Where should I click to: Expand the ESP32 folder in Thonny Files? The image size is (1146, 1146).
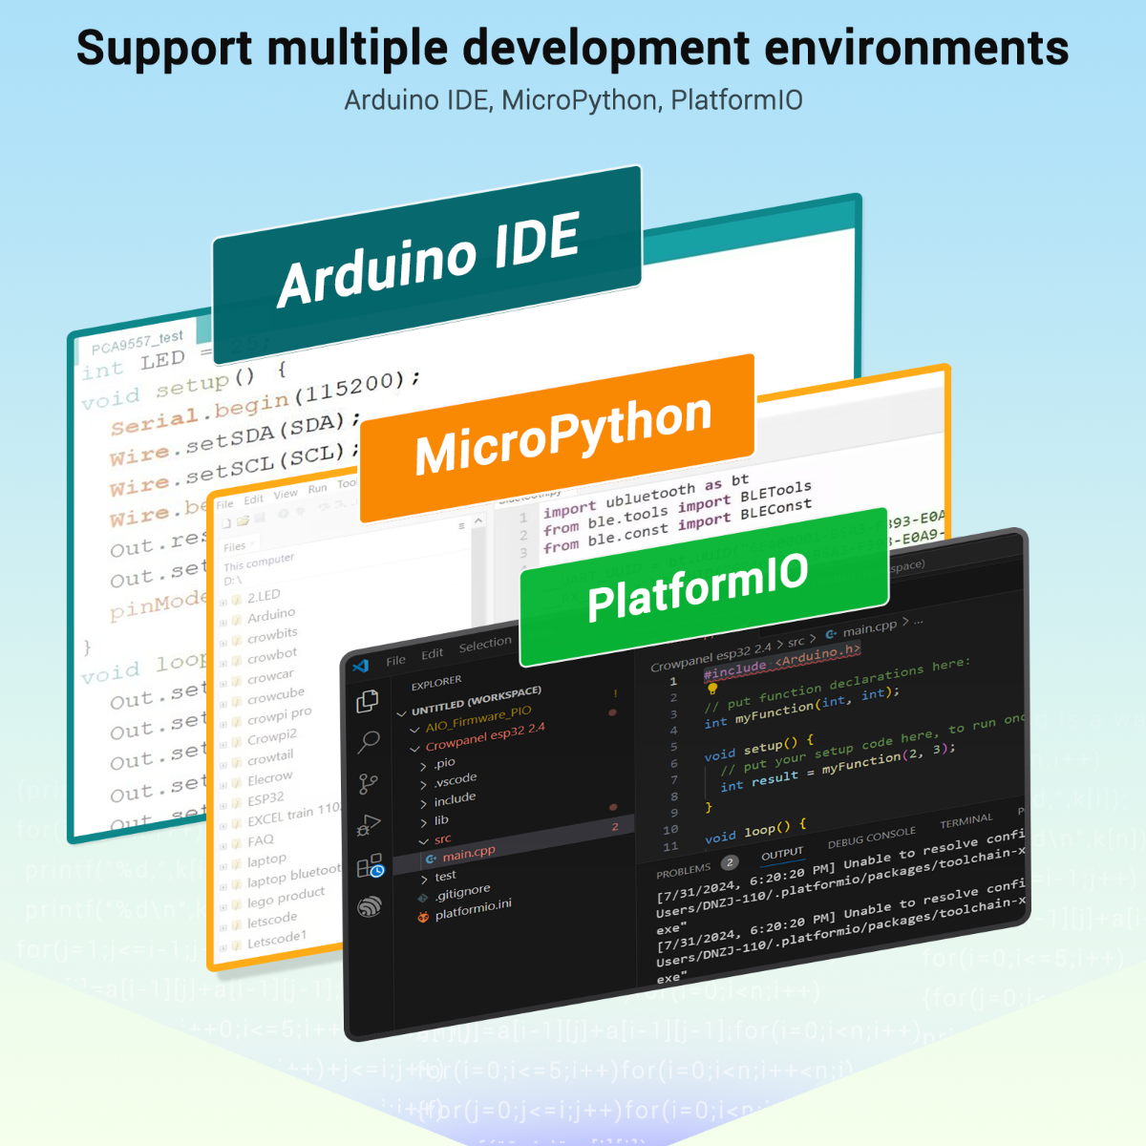tap(224, 804)
